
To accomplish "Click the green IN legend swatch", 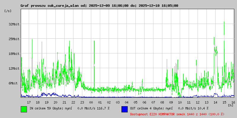I will pos(24,109).
